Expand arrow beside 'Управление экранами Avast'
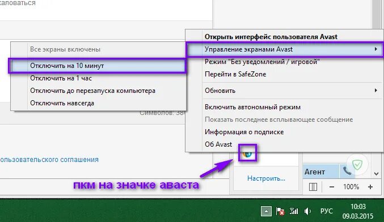 [x=376, y=49]
